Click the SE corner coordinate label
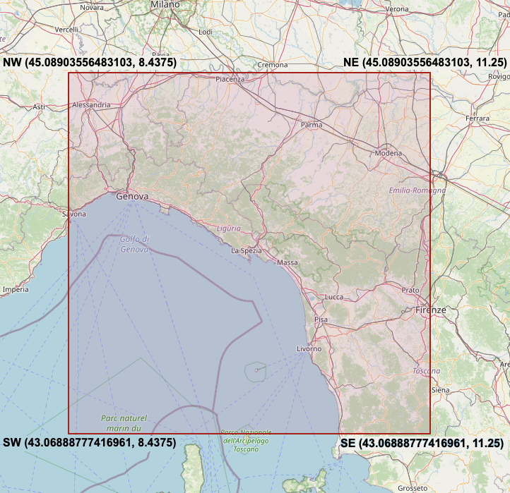Image resolution: width=510 pixels, height=493 pixels. coord(422,444)
